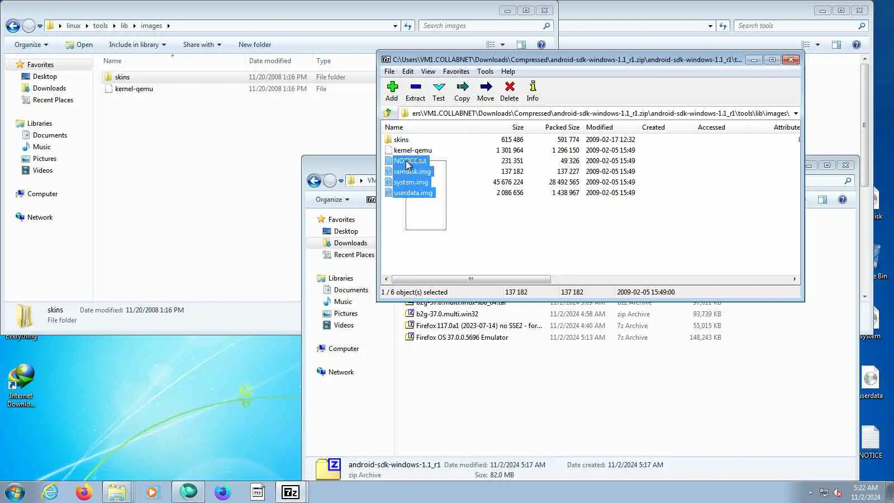This screenshot has height=503, width=894.
Task: Select Pictures library in Downloads window sidebar
Action: tap(345, 314)
